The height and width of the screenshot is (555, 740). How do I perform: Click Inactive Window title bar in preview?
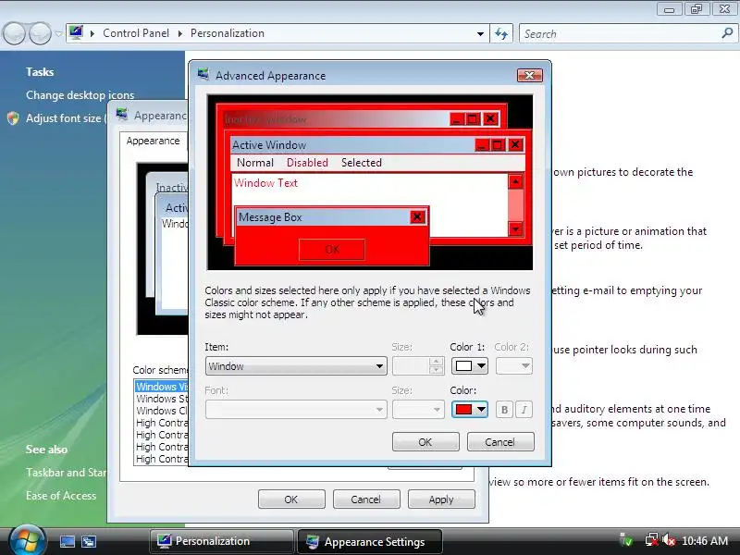(336, 119)
